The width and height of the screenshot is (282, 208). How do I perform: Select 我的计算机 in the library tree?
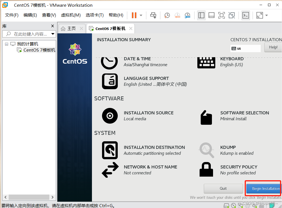pyautogui.click(x=27, y=44)
